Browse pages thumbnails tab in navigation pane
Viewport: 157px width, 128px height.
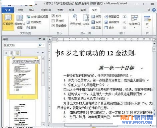click(12, 53)
